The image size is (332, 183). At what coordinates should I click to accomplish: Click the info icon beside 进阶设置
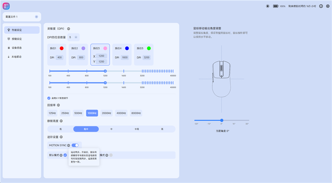coord(61,137)
